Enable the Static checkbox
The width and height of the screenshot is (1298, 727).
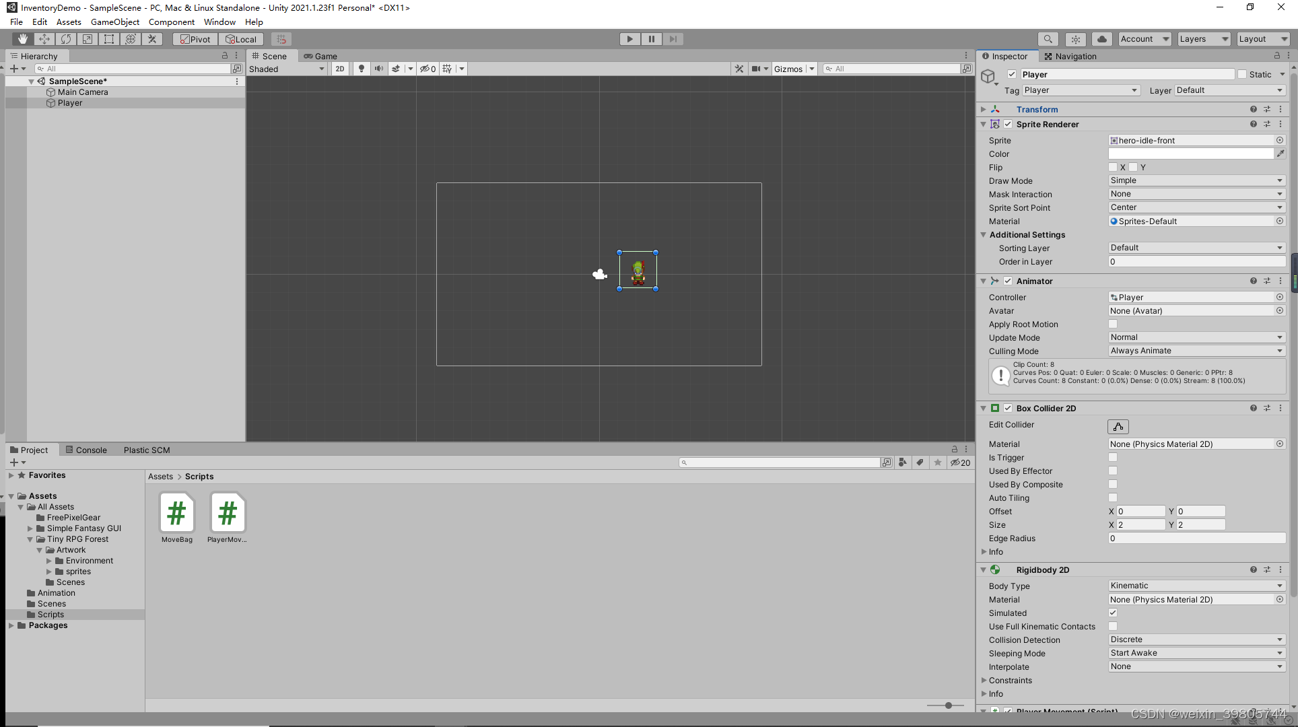(x=1242, y=74)
